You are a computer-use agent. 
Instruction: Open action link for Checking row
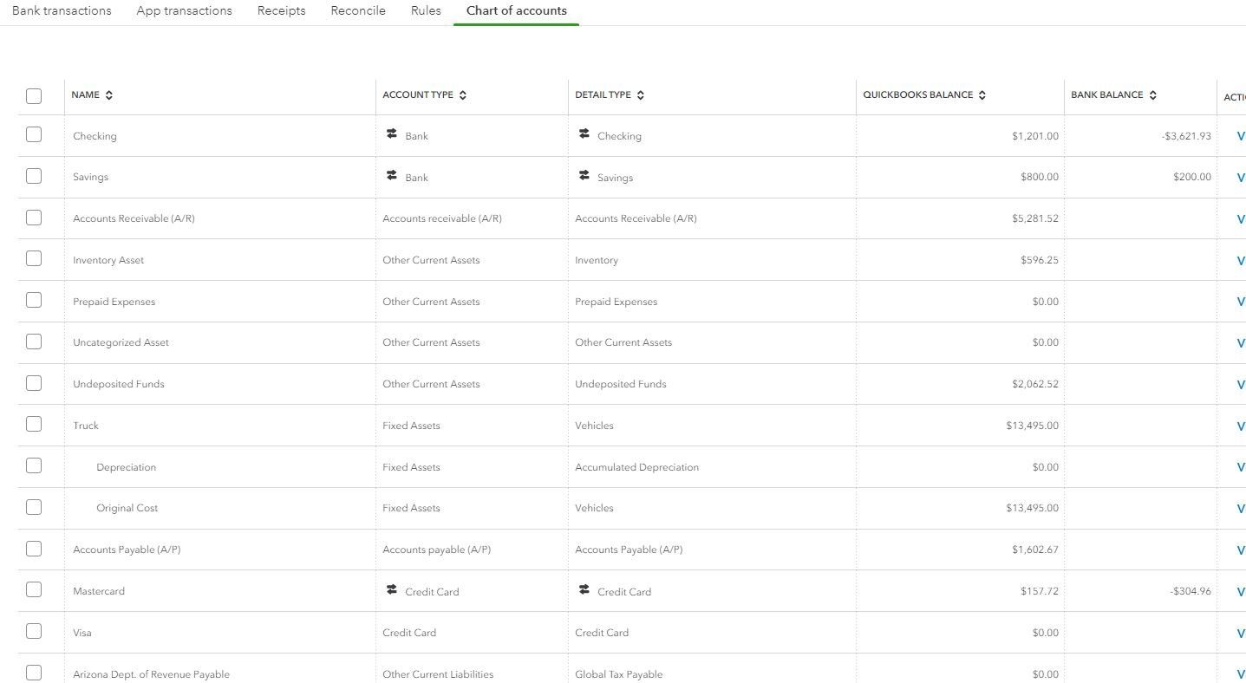(x=1241, y=136)
